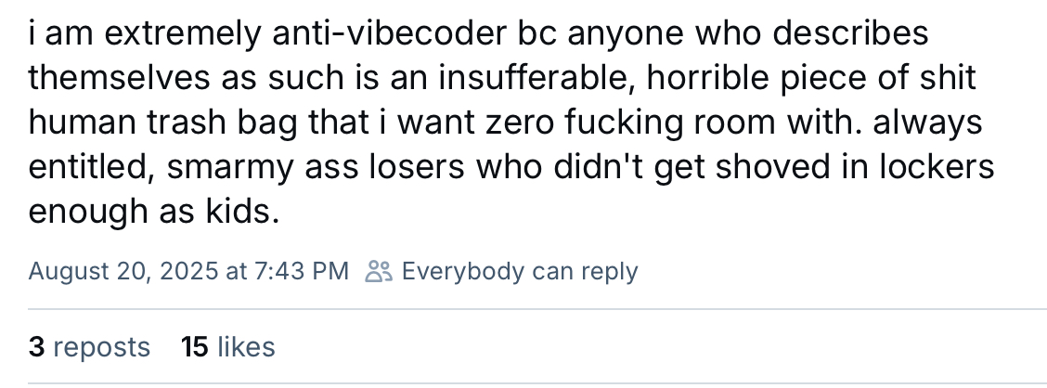Screen dimensions: 1047x388
Task: Open the August 20, 2025 timestamp link
Action: 188,271
